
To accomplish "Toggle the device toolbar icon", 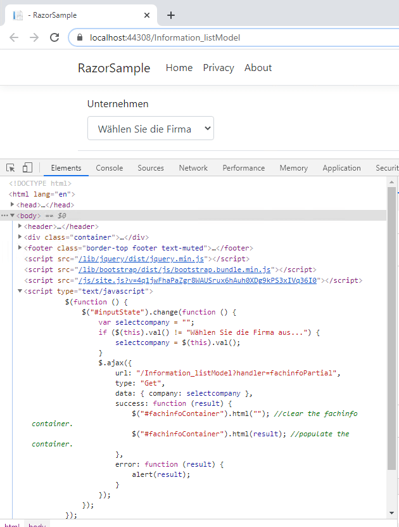I will [x=27, y=167].
